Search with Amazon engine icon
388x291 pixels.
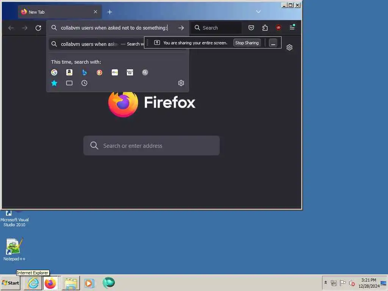[x=69, y=72]
